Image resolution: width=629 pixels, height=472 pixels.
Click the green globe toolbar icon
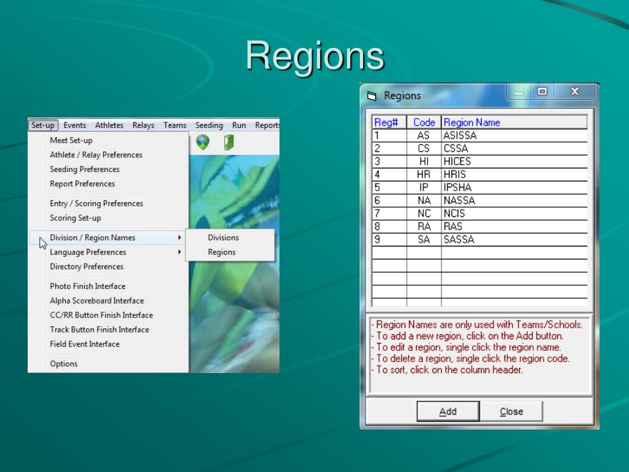[x=203, y=142]
